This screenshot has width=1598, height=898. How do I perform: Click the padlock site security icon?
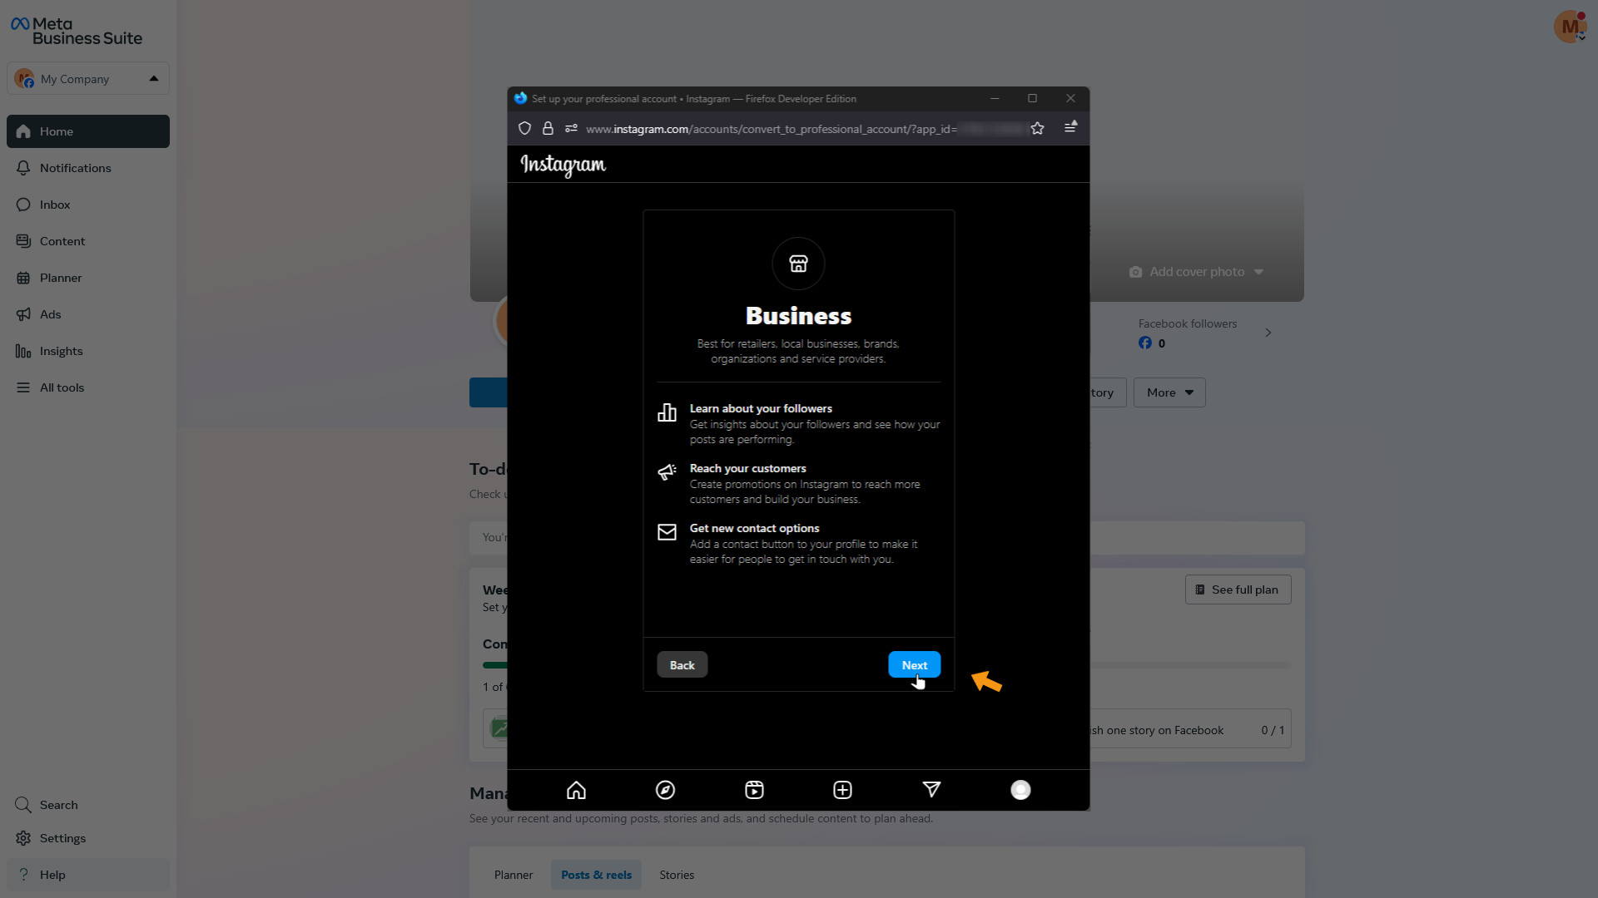point(548,128)
